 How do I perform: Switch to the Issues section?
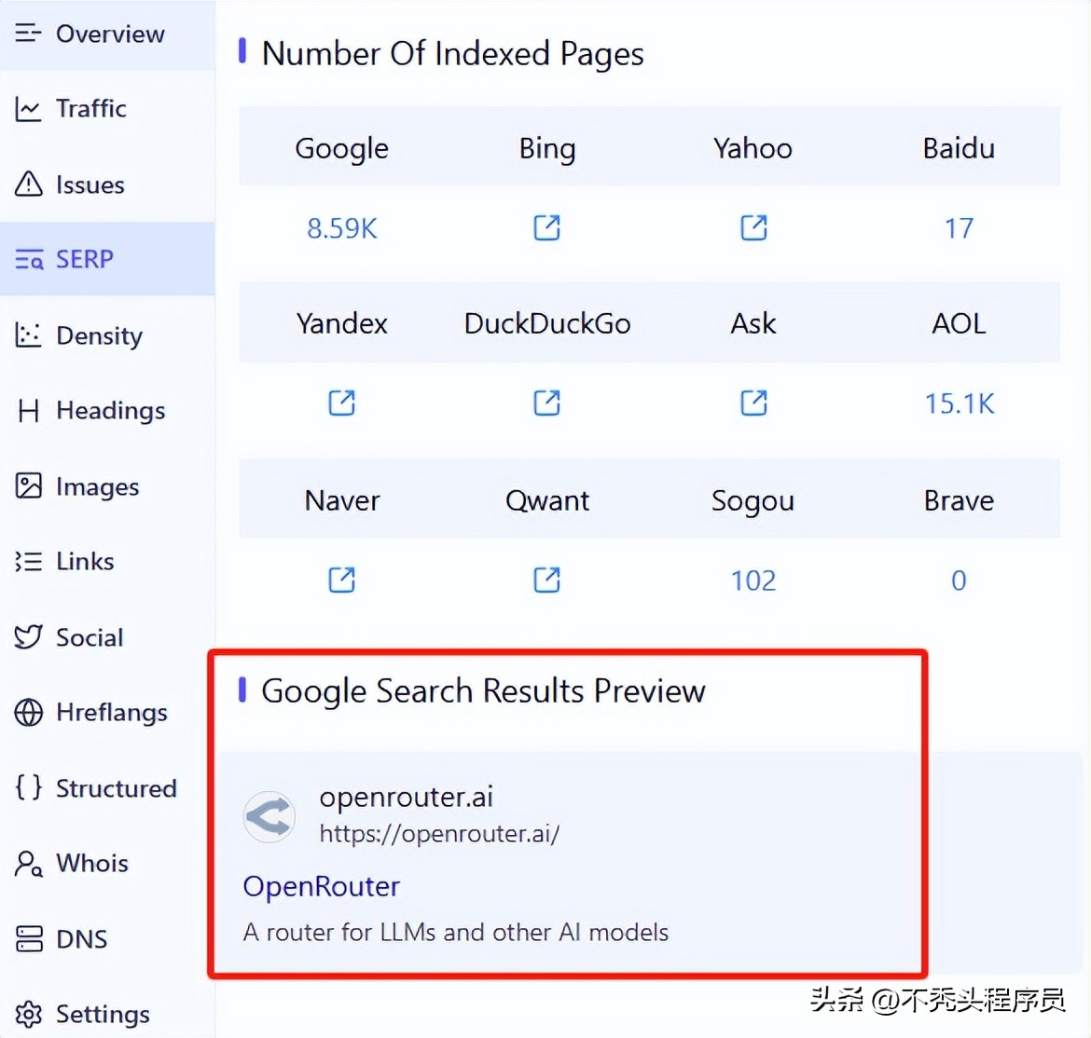click(90, 184)
